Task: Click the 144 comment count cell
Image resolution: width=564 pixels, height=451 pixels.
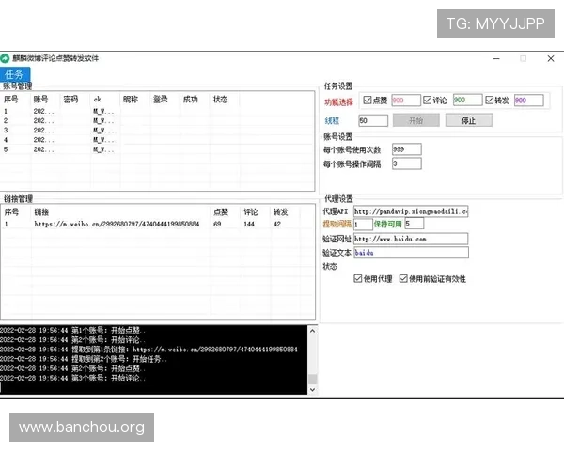Action: (x=249, y=224)
